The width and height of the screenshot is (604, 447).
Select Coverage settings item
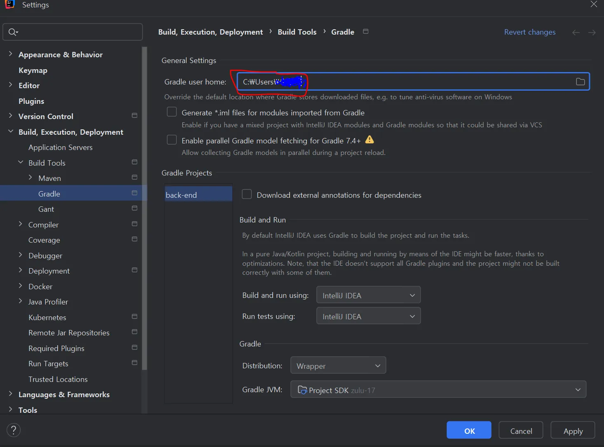(44, 240)
